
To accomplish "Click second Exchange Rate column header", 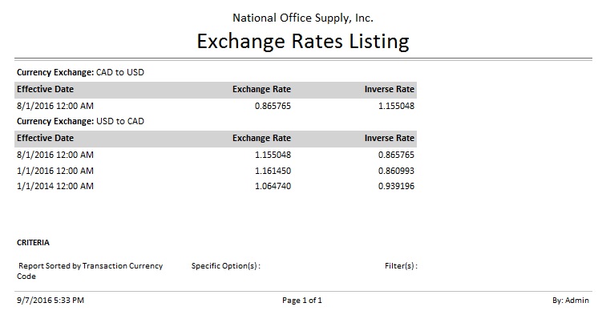I will (261, 138).
